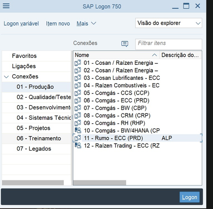Open the Visão do explorer dropdown
This screenshot has width=213, height=209.
pyautogui.click(x=169, y=23)
